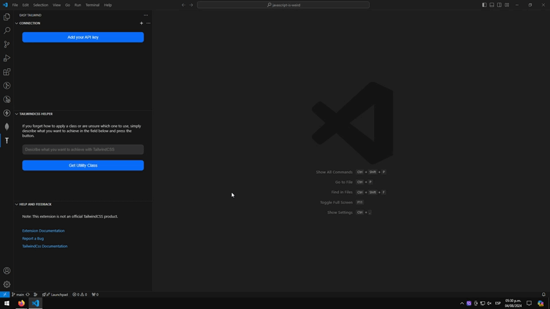Open Easy Tailwind panel more actions ellipsis
This screenshot has height=309, width=550.
[146, 15]
